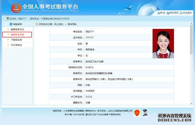195x125 pixels.
Task: Click the scrollbar down arrow
Action: [x=191, y=104]
